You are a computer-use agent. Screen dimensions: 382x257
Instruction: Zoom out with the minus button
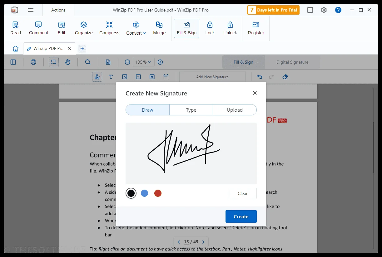[127, 62]
